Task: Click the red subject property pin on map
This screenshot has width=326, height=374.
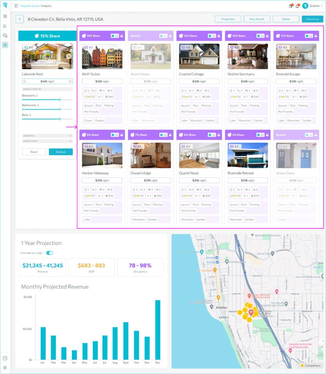Action: pyautogui.click(x=251, y=312)
